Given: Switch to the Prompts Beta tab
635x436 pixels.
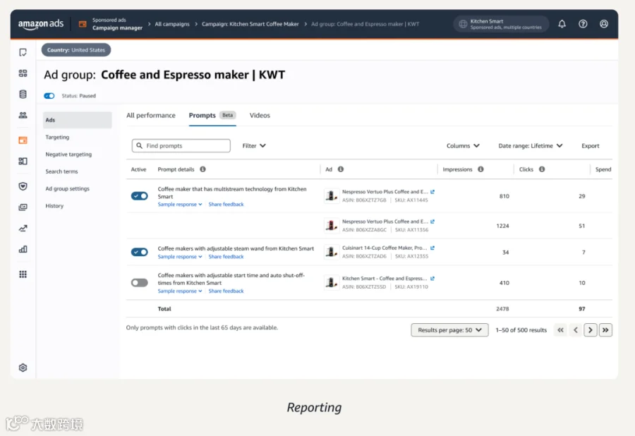Looking at the screenshot, I should 212,116.
